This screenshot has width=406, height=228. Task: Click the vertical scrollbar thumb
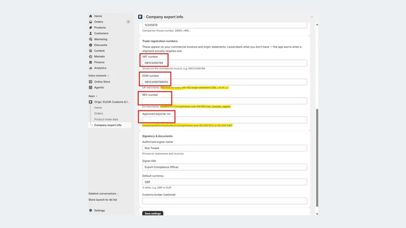[317, 158]
